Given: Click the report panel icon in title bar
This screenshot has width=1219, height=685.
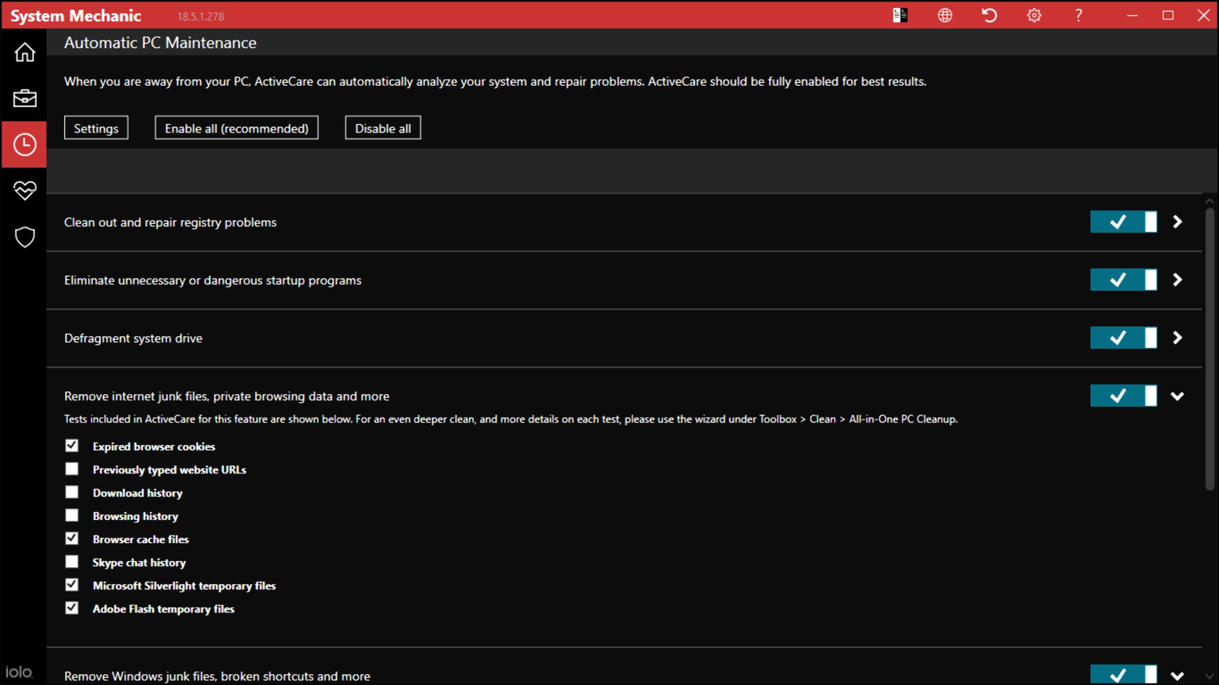Looking at the screenshot, I should [900, 16].
